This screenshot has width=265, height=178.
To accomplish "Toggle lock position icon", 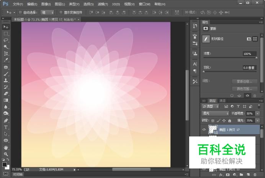I will (x=224, y=120).
